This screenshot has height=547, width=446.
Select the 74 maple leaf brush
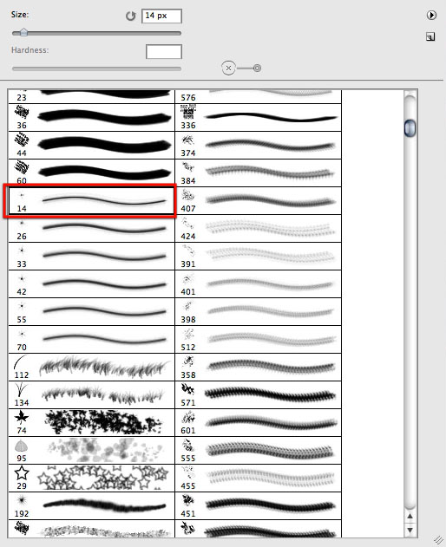tap(91, 422)
